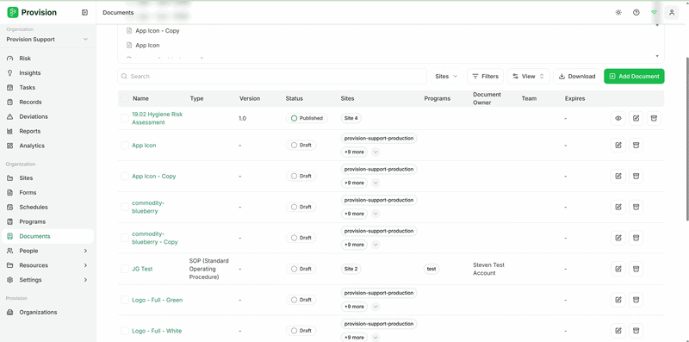Edit the 19.02 Hygiene Risk Assessment document
Viewport: 689px width, 342px height.
click(636, 118)
